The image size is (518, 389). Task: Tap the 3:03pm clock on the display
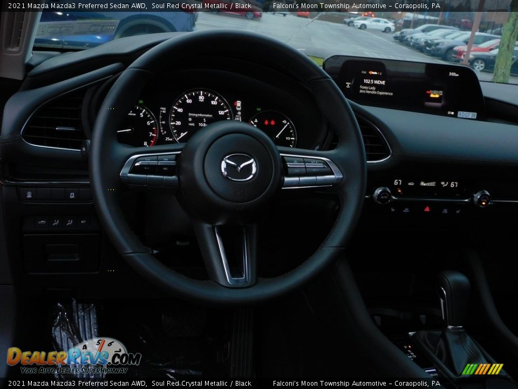(x=454, y=74)
